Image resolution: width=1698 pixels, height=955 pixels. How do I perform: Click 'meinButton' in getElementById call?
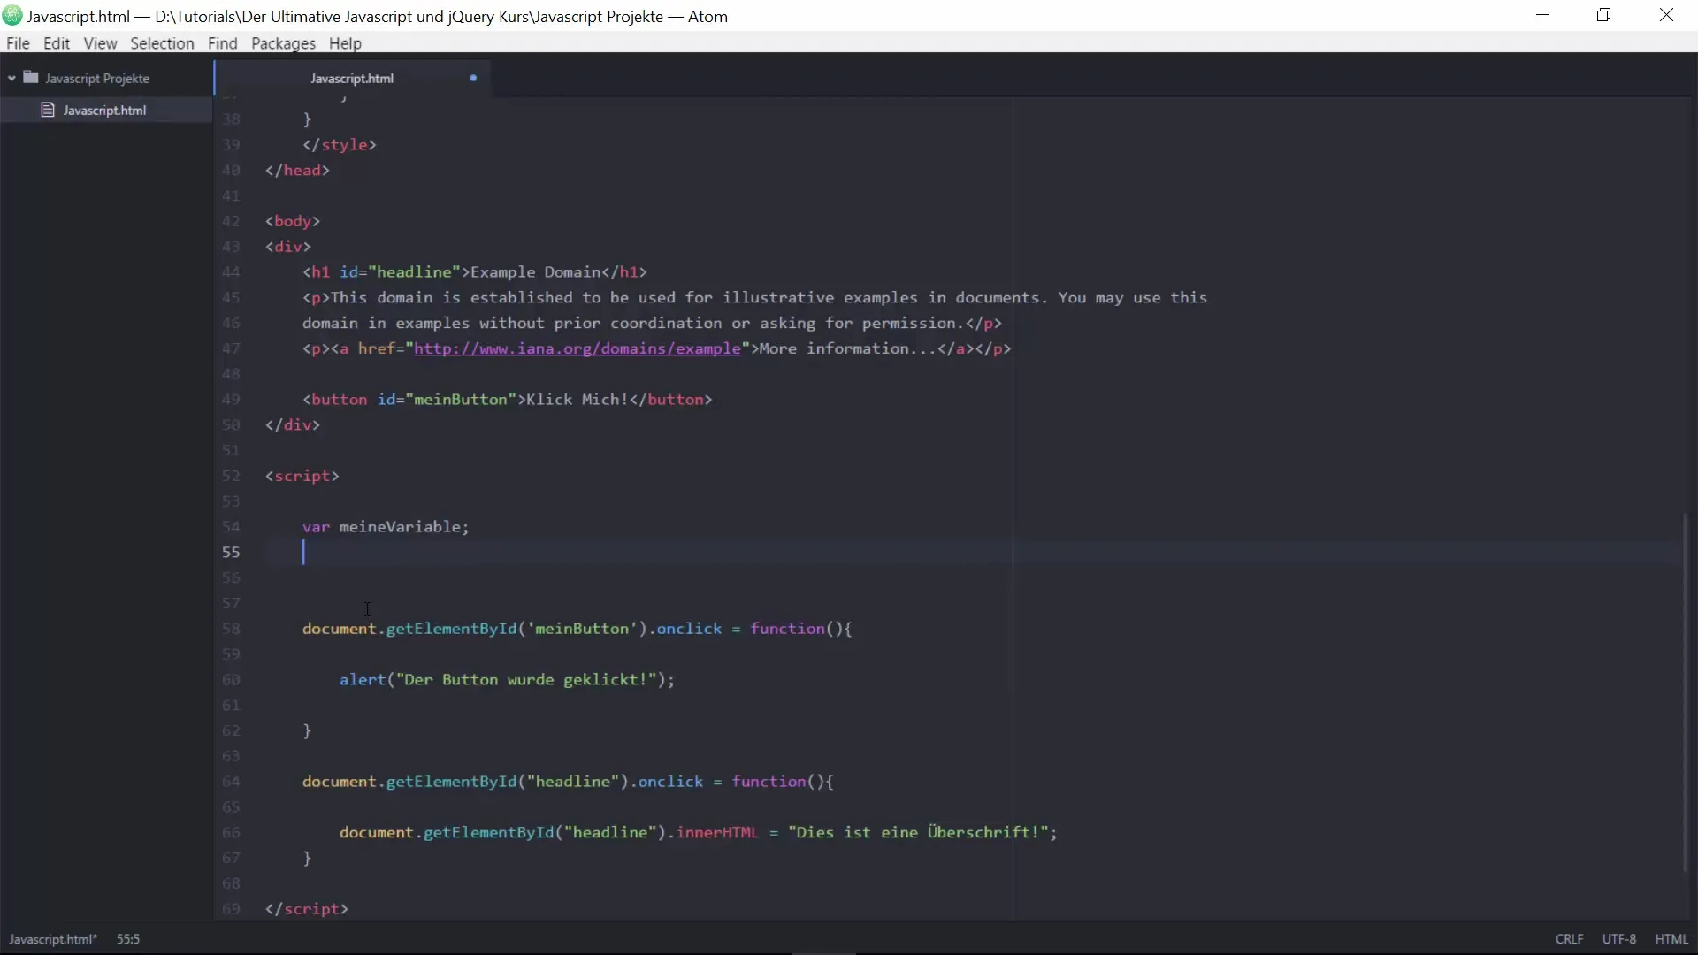tap(582, 629)
